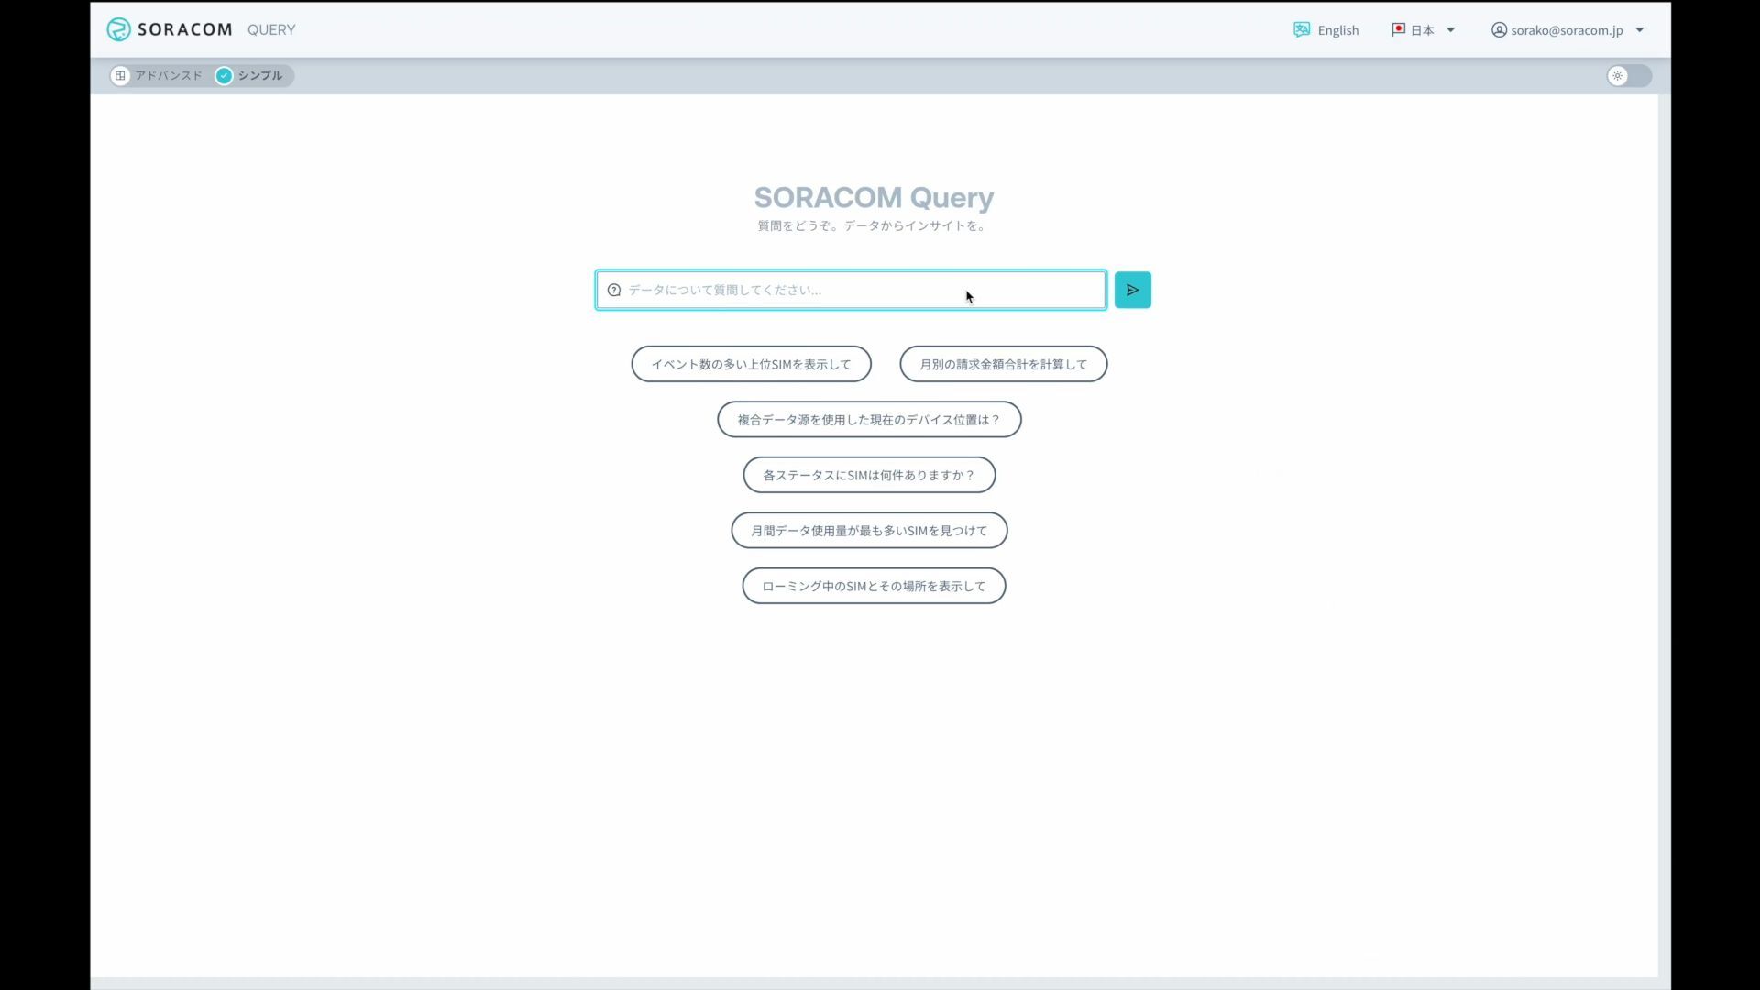Toggle the light/dark theme switch
The width and height of the screenshot is (1760, 990).
(x=1629, y=75)
